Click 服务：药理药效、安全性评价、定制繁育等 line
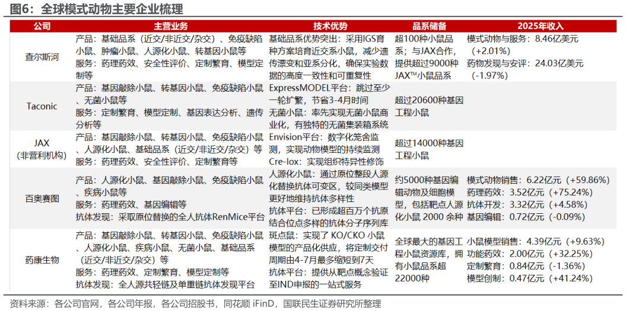626x311 pixels. (x=157, y=162)
